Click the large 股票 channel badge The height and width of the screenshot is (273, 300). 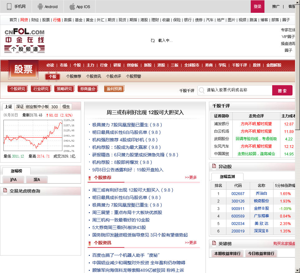tap(23, 69)
